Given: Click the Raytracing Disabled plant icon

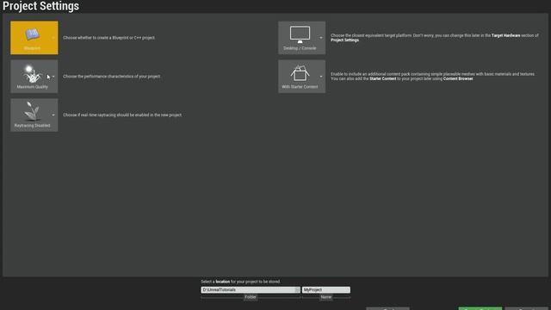Looking at the screenshot, I should 32,112.
